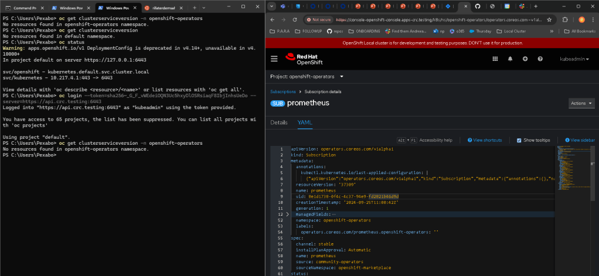
Task: Click the "installPlanApproval: Automatic" line
Action: (x=333, y=250)
